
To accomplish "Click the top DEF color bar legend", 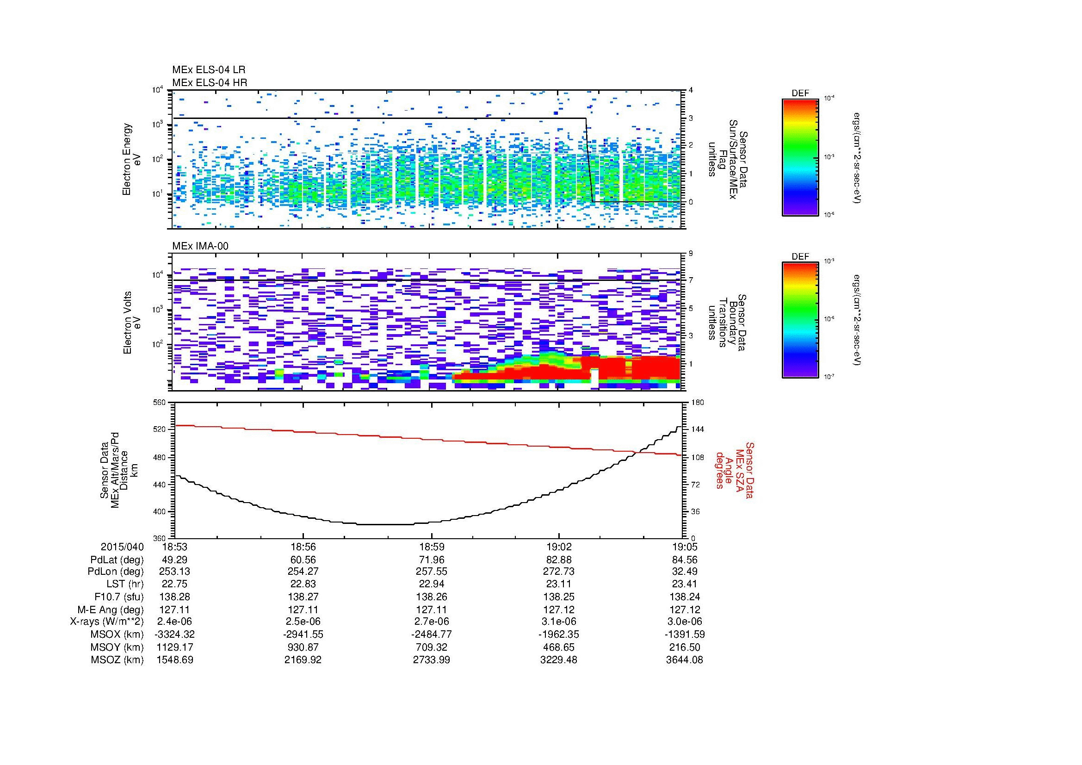I will (800, 157).
